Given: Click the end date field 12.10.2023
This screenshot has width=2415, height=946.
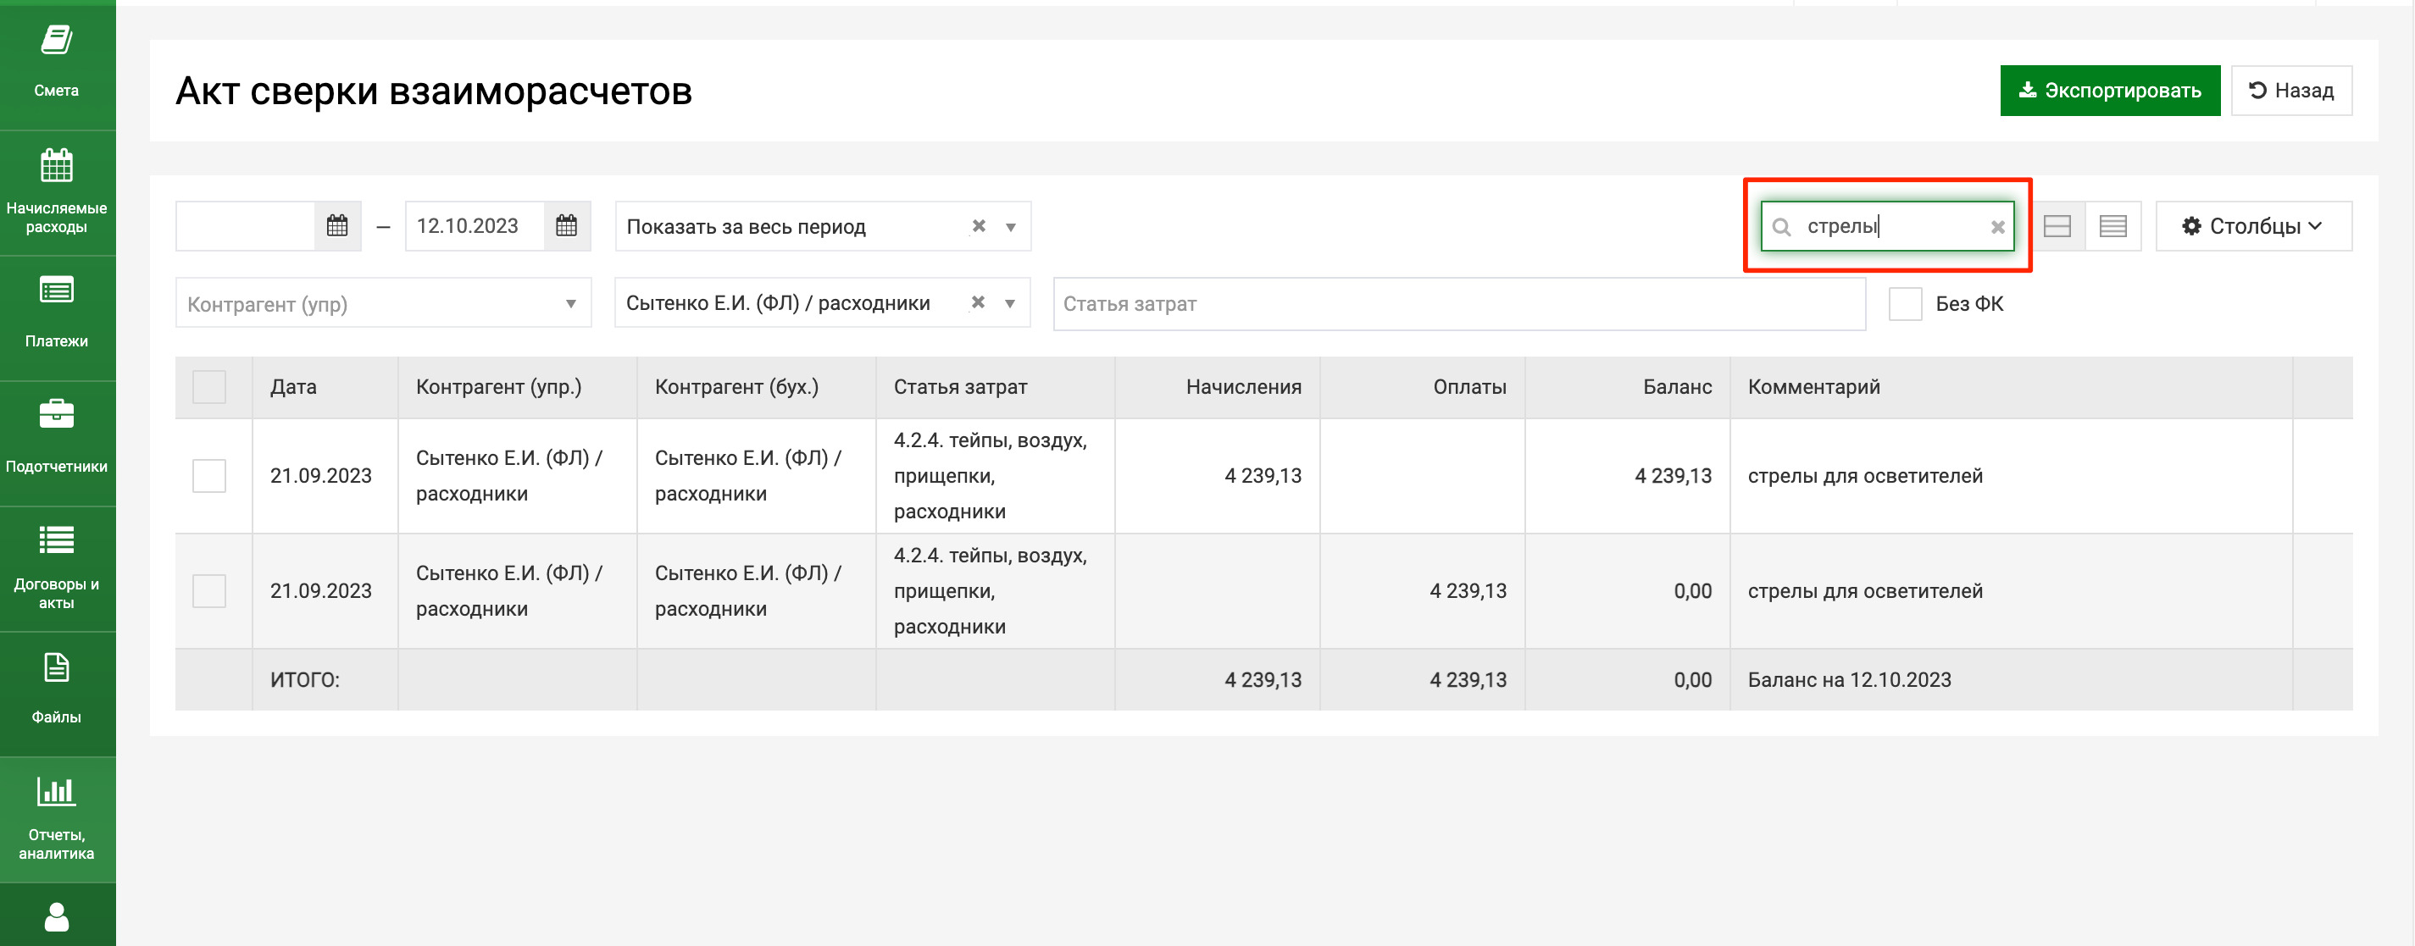Looking at the screenshot, I should point(475,226).
